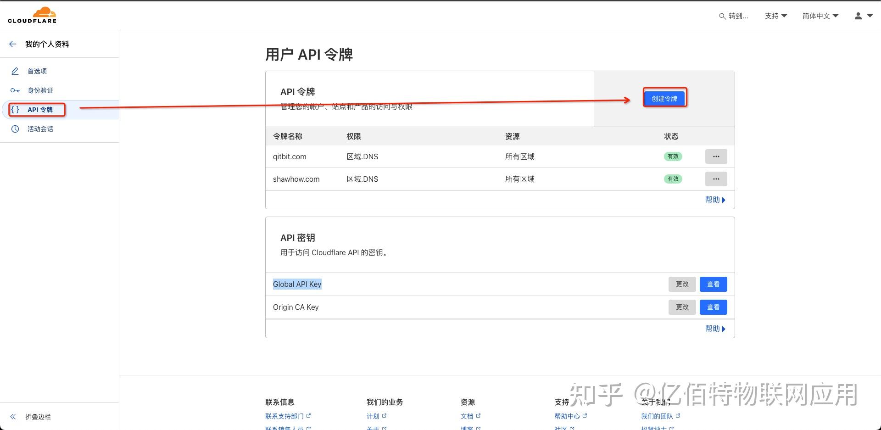Screen dimensions: 881x430
Task: Click the 资源 column header
Action: [513, 136]
